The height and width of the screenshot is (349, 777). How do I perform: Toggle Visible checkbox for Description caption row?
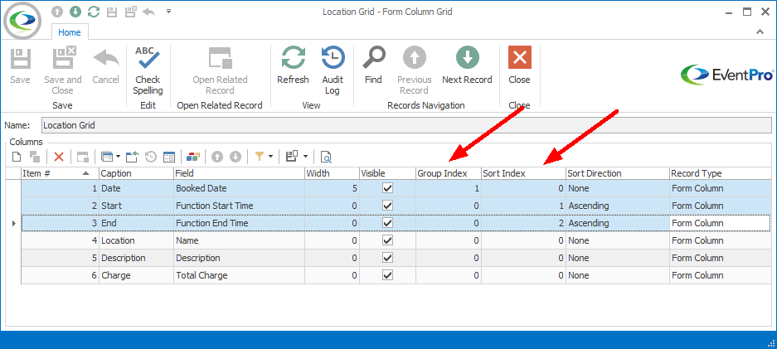point(387,258)
